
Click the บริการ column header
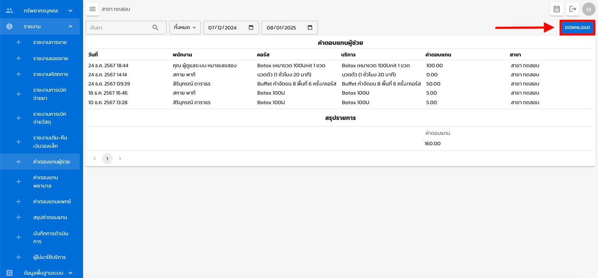tap(348, 55)
